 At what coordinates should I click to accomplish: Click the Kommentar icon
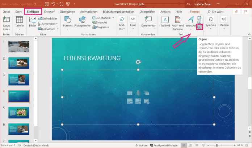[148, 22]
